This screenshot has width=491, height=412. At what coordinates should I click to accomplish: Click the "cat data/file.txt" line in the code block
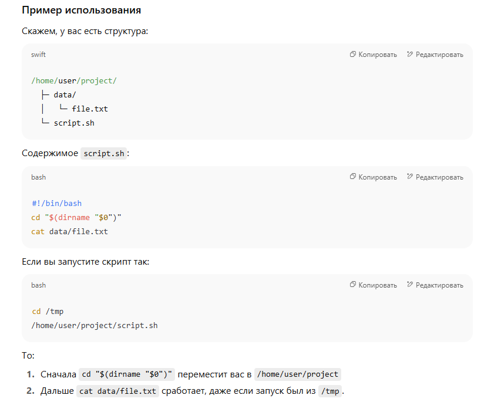70,232
